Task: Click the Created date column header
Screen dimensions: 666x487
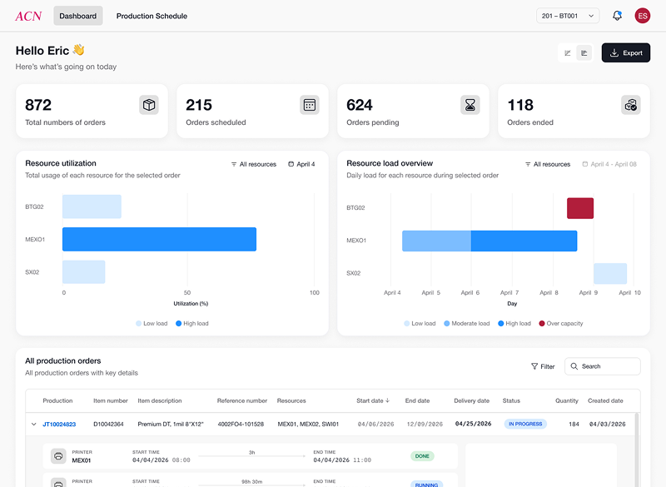Action: coord(605,400)
